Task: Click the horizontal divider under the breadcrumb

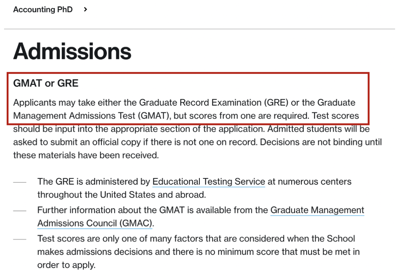Action: pos(199,29)
